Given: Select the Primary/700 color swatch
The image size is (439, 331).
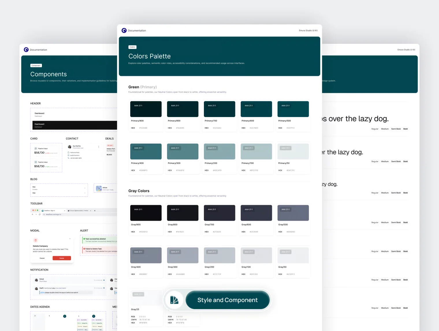Looking at the screenshot, I should (219, 109).
